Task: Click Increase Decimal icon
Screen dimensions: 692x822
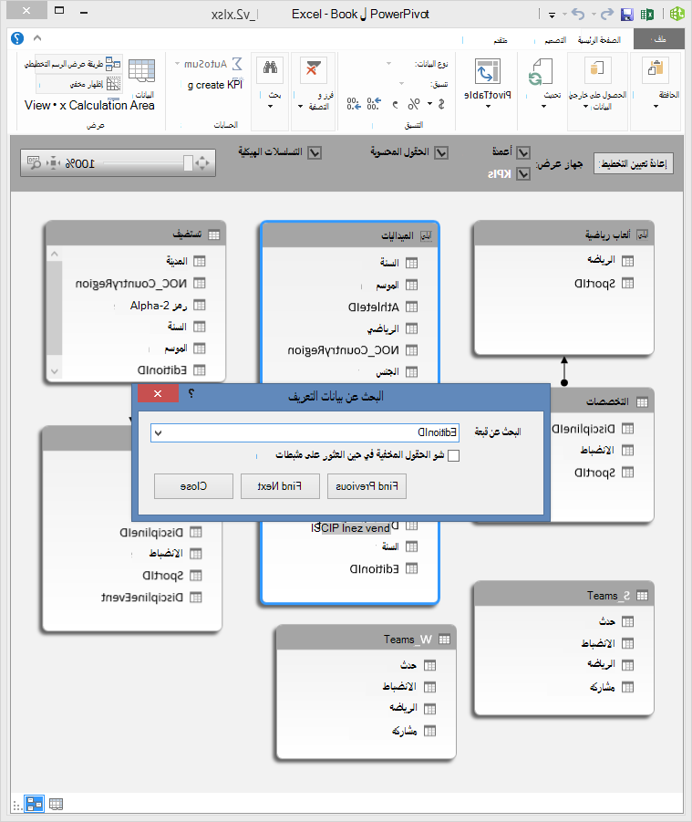Action: tap(374, 104)
